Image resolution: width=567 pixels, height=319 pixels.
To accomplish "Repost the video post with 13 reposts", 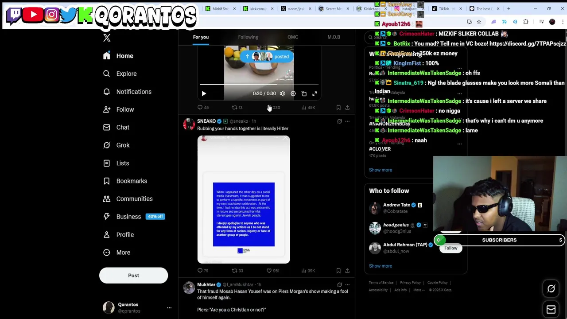I will click(237, 108).
